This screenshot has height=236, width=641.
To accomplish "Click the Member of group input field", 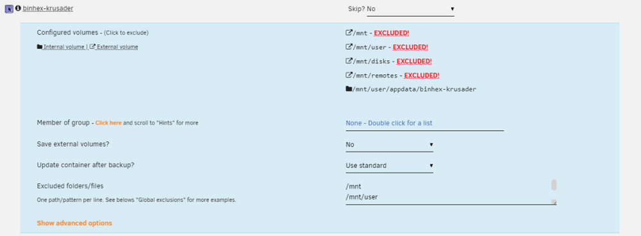I will tap(425, 123).
